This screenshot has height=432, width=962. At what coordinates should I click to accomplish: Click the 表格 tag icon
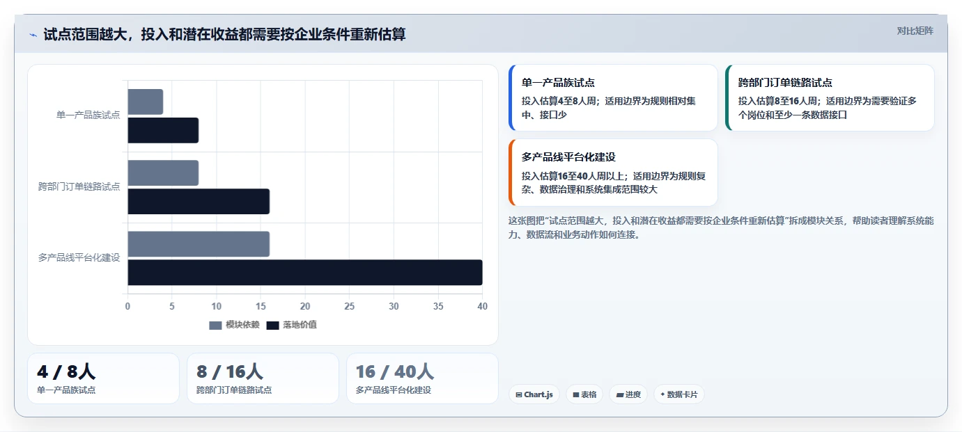pyautogui.click(x=576, y=394)
